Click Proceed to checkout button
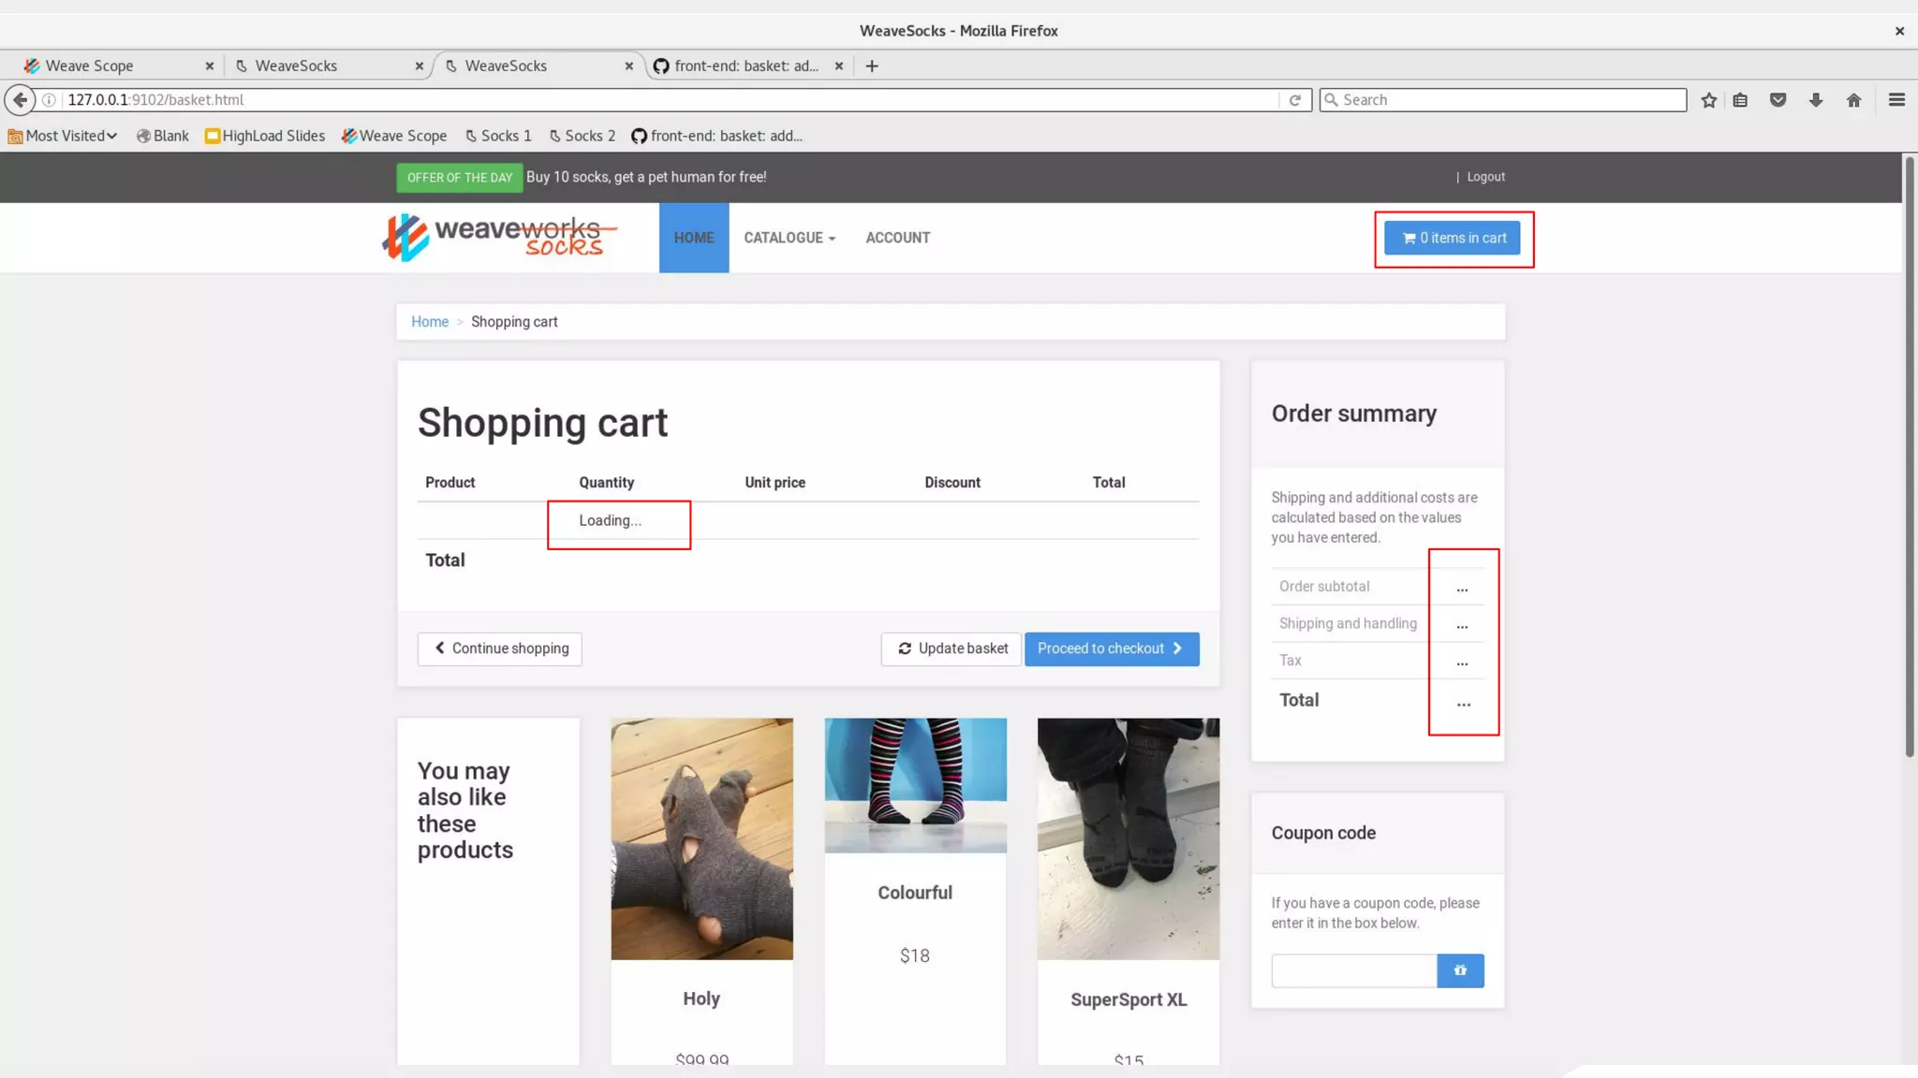The image size is (1918, 1078). [1111, 648]
